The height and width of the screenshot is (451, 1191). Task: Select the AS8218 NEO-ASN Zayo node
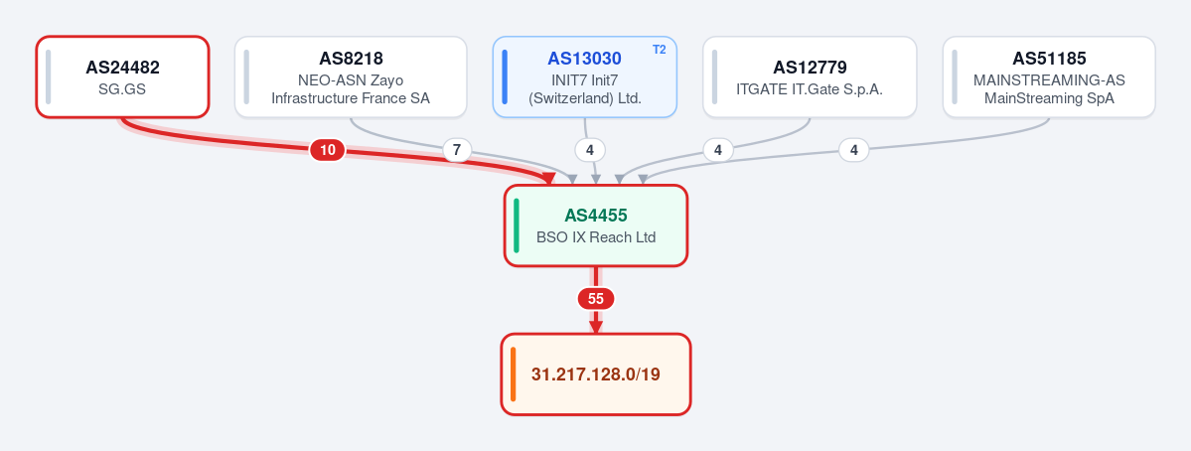pos(351,77)
